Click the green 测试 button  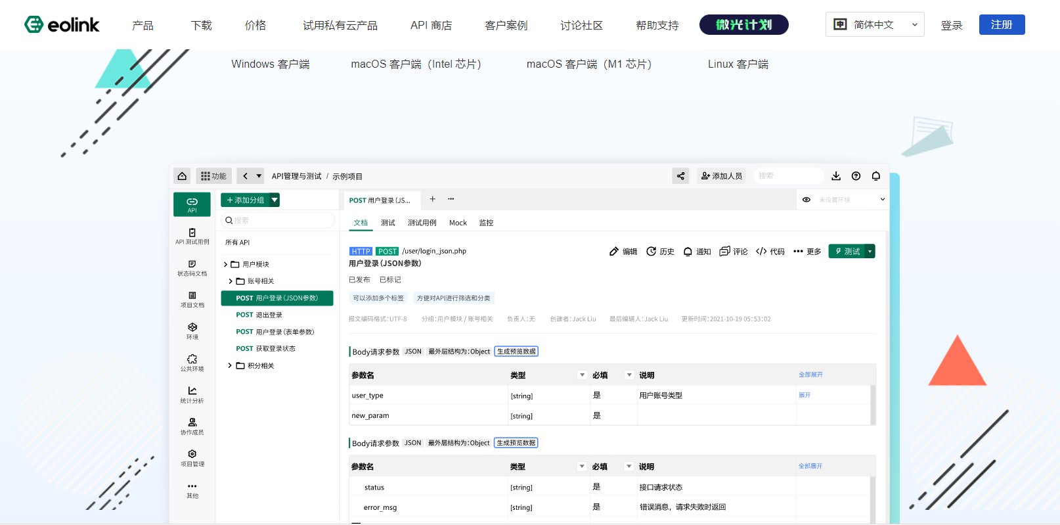846,252
